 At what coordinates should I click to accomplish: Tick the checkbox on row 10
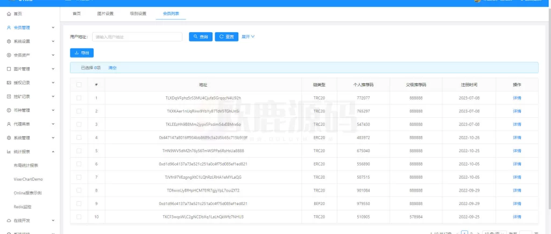[x=79, y=217]
